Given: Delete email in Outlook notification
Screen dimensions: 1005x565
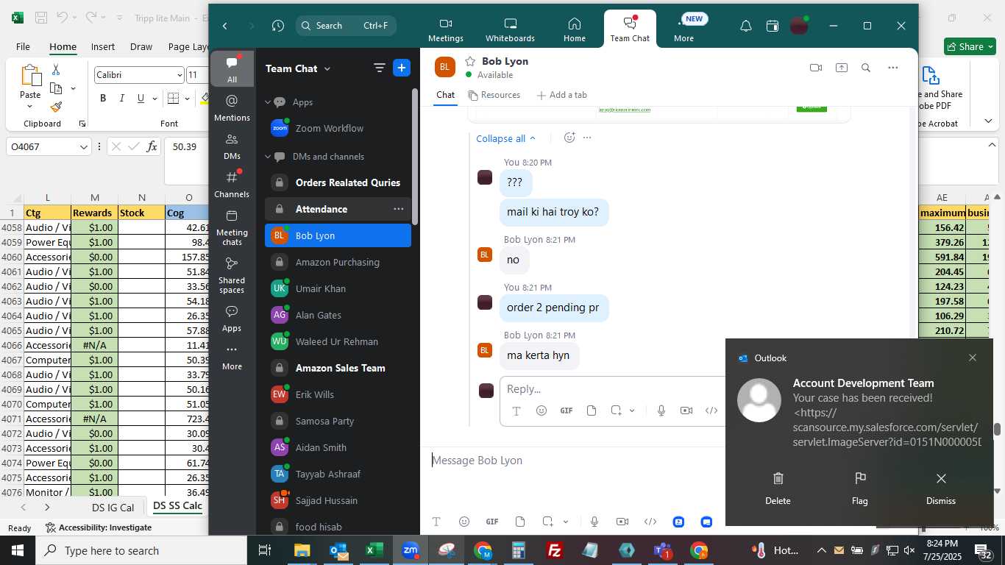Looking at the screenshot, I should (778, 488).
